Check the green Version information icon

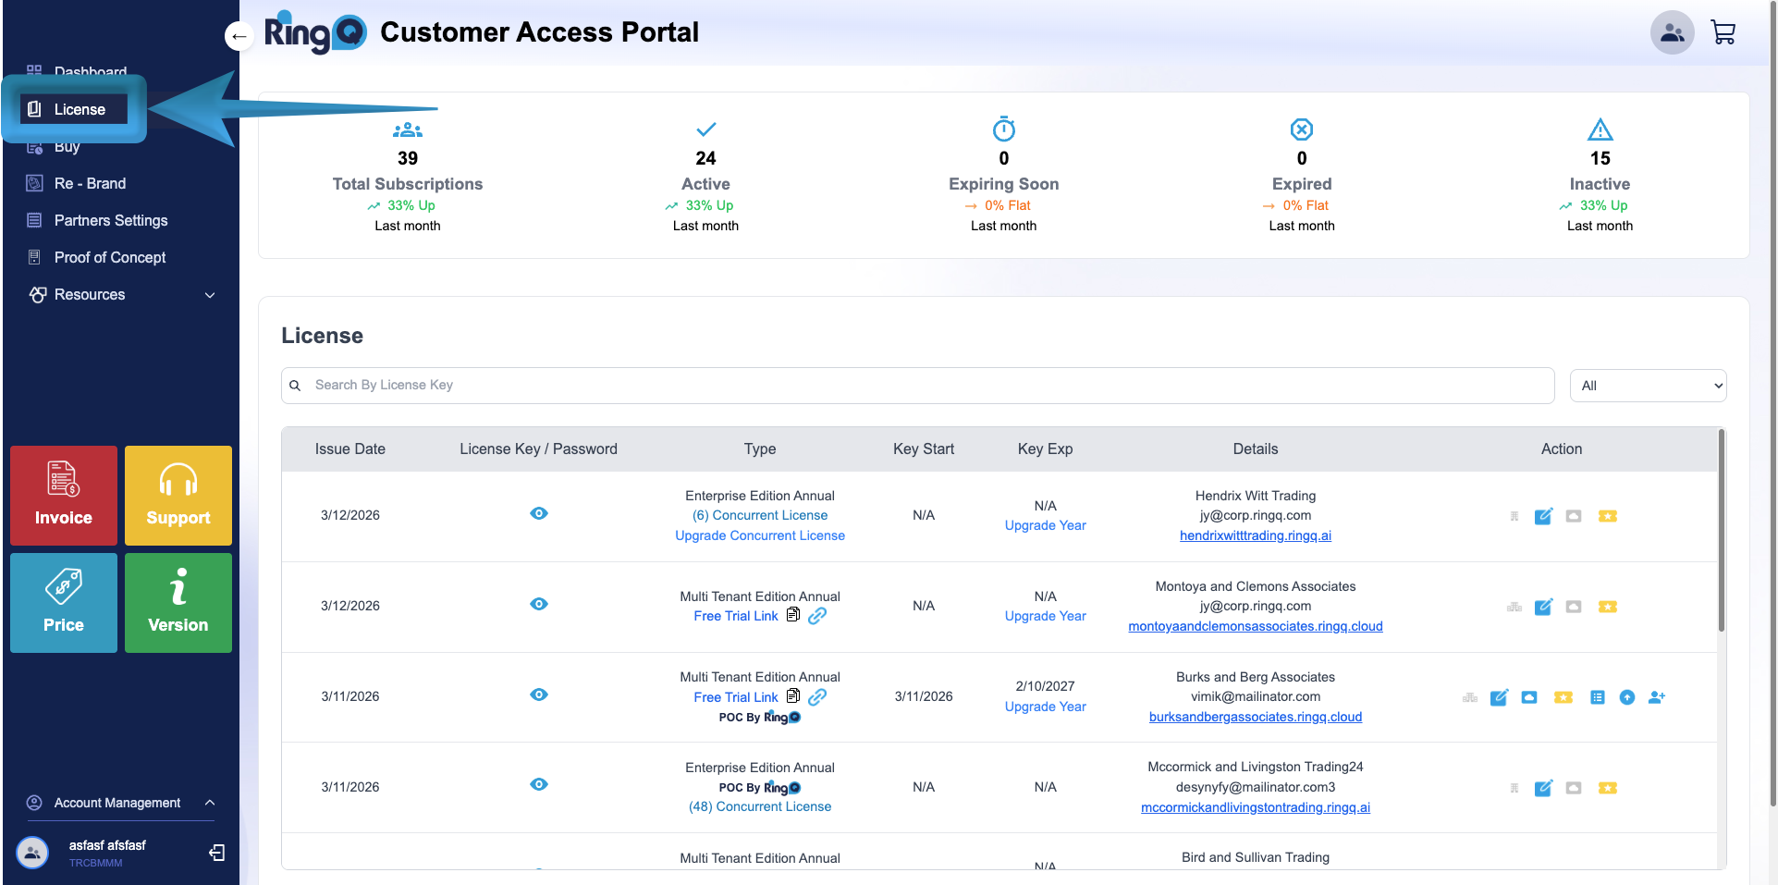tap(178, 602)
